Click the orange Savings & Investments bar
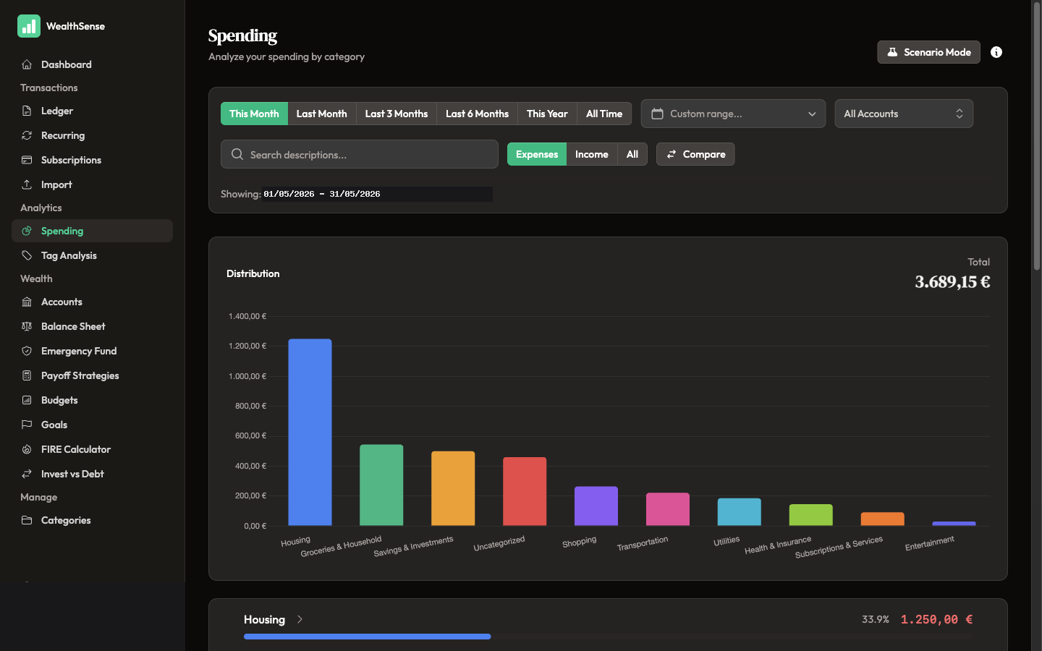The width and height of the screenshot is (1042, 651). point(453,488)
